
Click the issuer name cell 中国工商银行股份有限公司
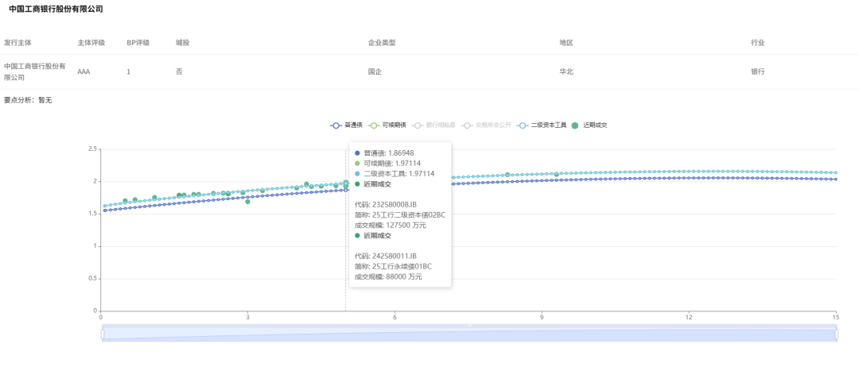[x=34, y=71]
